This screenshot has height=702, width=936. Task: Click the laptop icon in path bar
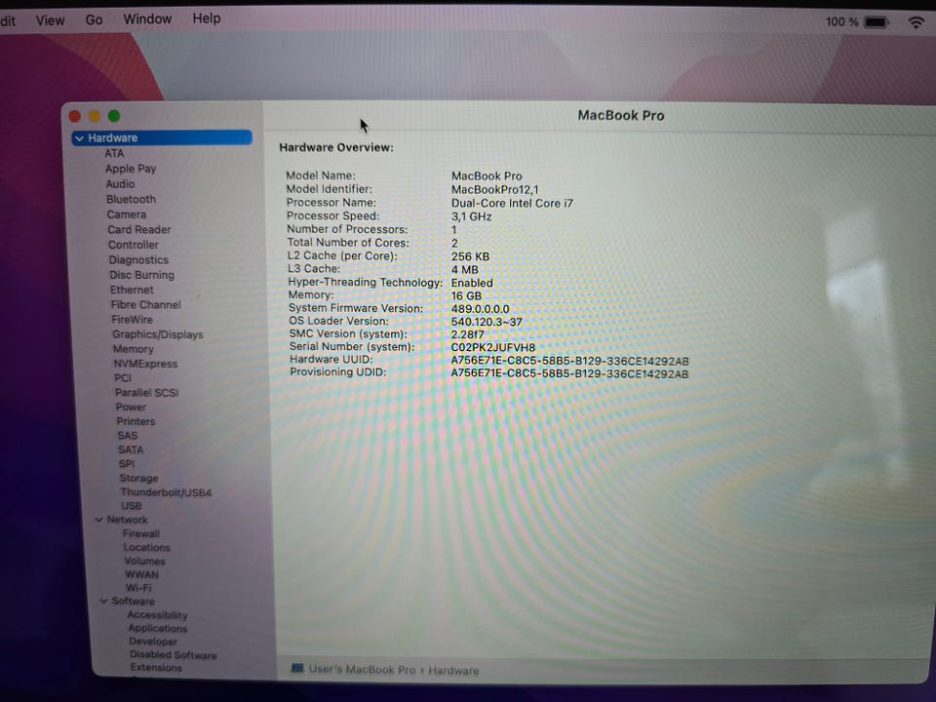click(x=297, y=668)
